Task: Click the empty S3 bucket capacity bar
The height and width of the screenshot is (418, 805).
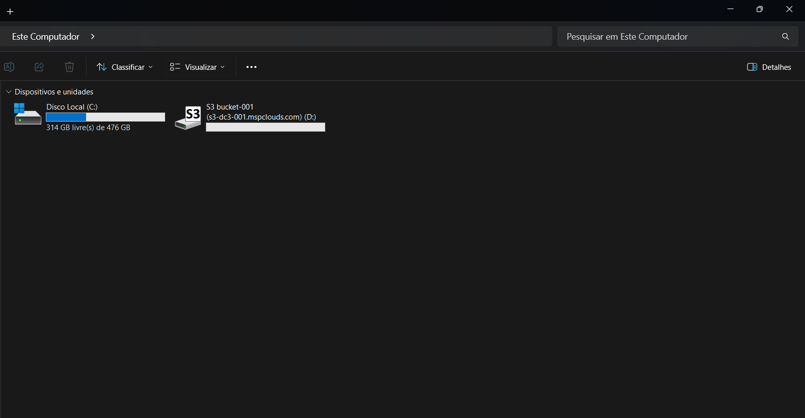Action: (x=265, y=128)
